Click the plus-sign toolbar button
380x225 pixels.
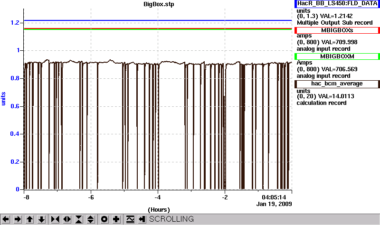(x=116, y=219)
